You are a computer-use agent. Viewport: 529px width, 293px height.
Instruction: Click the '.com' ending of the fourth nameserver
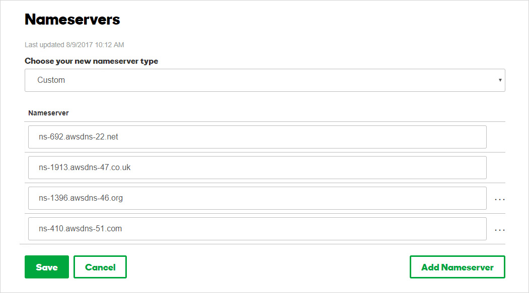coord(114,229)
